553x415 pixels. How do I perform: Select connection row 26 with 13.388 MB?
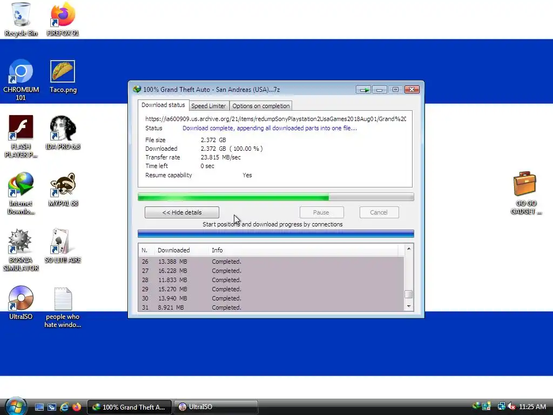[x=271, y=262]
